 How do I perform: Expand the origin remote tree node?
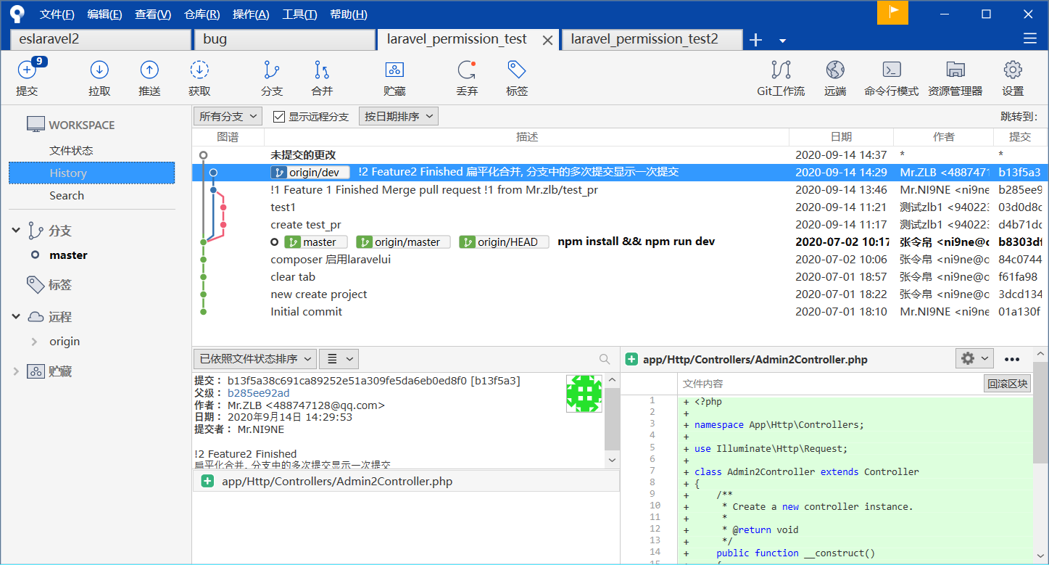tap(34, 342)
